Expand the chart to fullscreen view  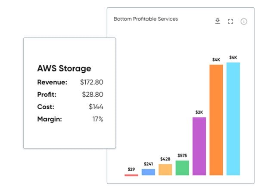230,22
